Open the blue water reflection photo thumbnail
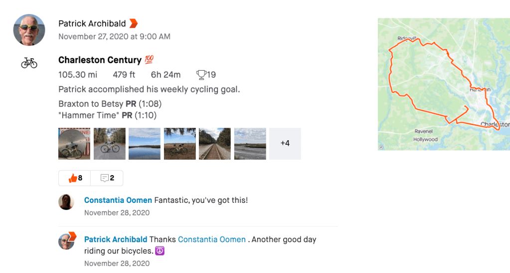This screenshot has width=510, height=273. 145,144
